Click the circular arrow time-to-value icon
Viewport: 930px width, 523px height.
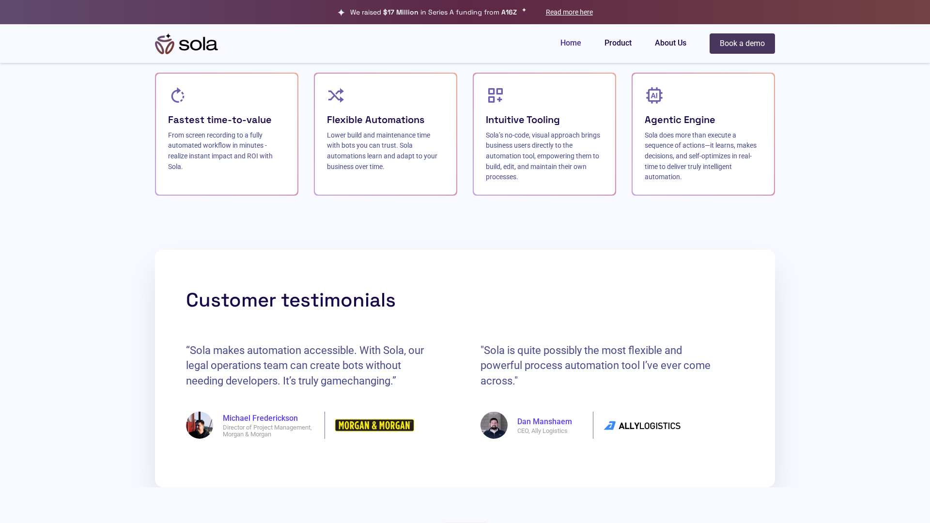click(177, 95)
